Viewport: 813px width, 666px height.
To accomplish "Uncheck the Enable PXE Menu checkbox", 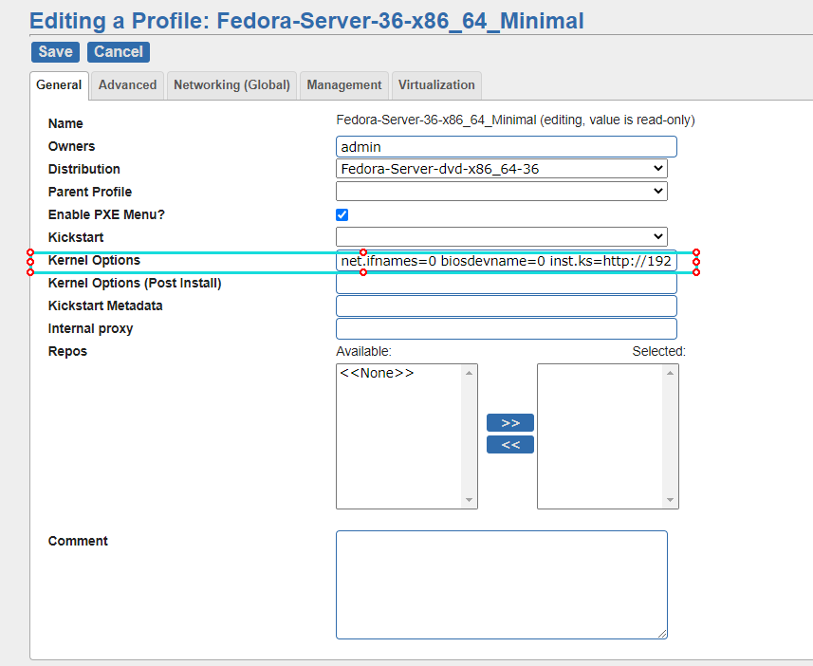I will (342, 215).
